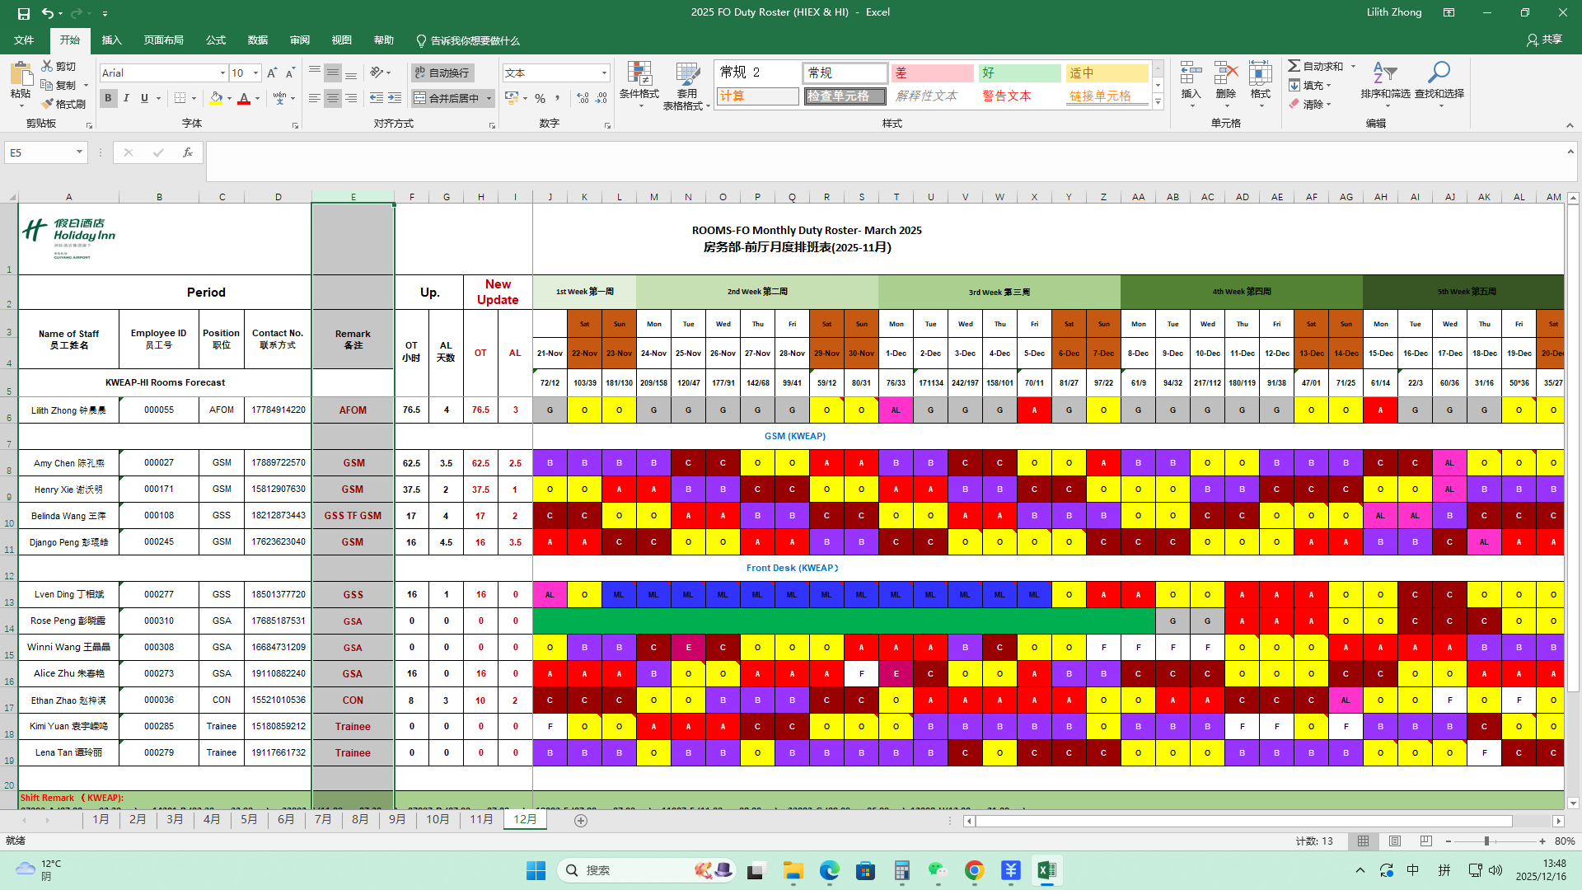Toggle Wrap Text (自动换行)

(x=442, y=73)
